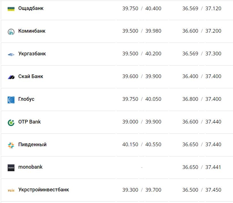Open the Ощадбанк bank name link
This screenshot has height=203, width=233.
[x=31, y=8]
